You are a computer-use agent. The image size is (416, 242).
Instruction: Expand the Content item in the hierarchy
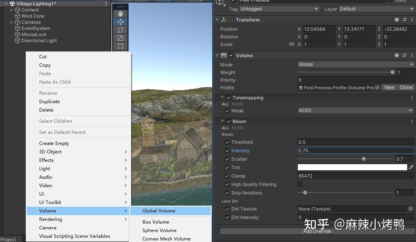pos(12,10)
